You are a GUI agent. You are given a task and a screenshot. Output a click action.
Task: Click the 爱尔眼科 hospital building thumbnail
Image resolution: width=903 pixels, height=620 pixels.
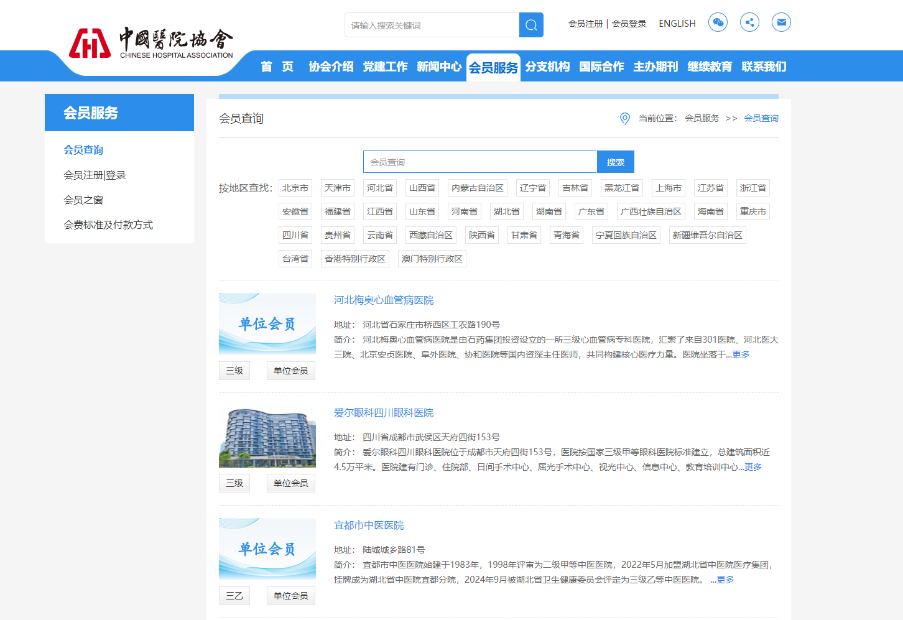[267, 437]
